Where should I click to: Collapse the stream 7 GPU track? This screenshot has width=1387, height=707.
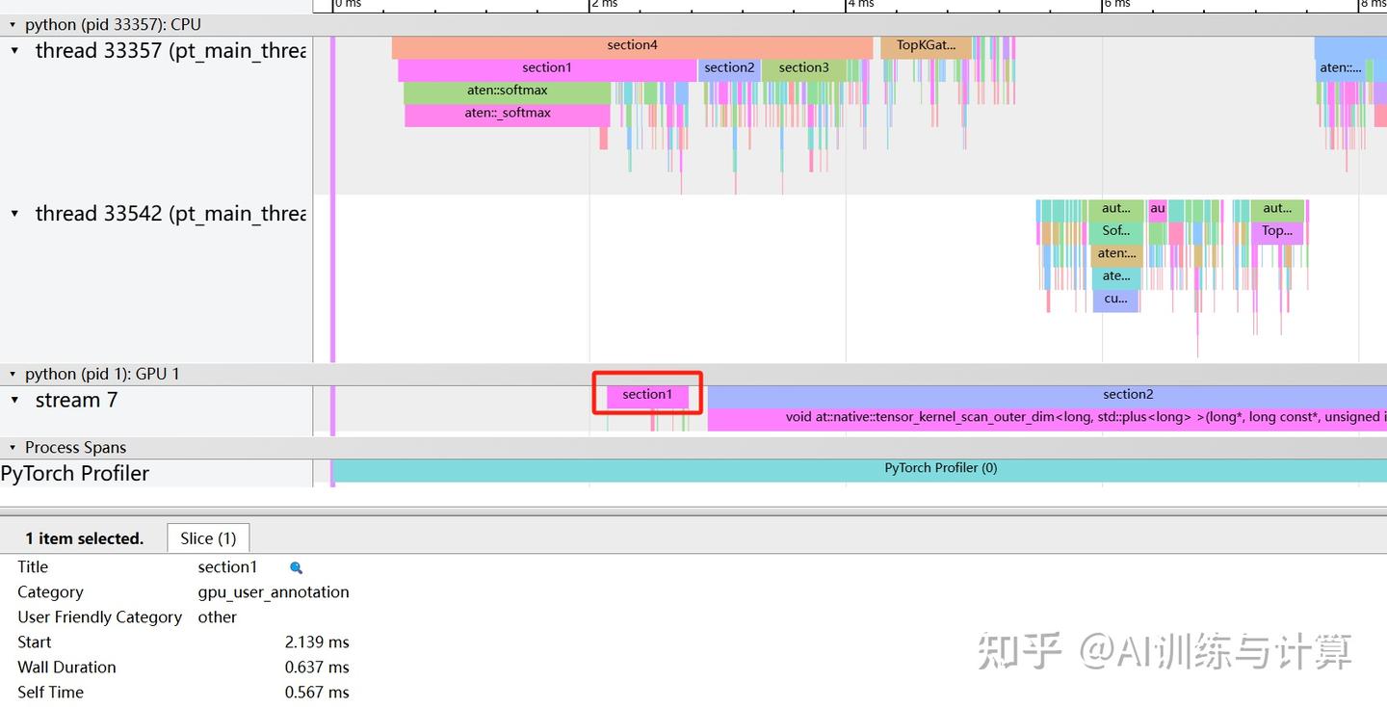pyautogui.click(x=16, y=399)
